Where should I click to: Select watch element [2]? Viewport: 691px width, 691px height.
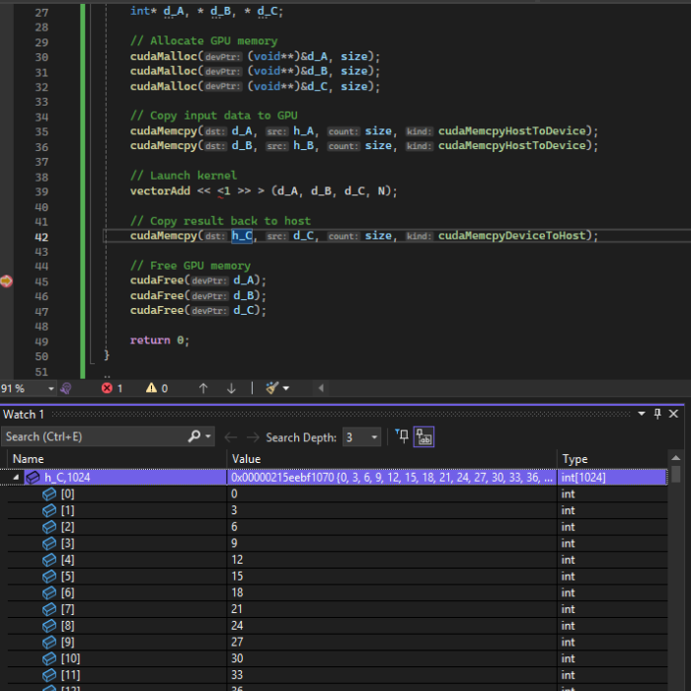tap(67, 526)
